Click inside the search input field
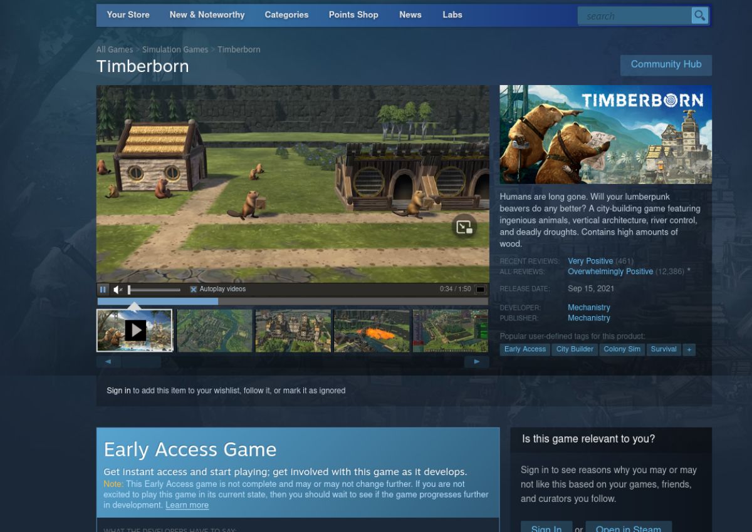Viewport: 752px width, 532px height. [633, 16]
